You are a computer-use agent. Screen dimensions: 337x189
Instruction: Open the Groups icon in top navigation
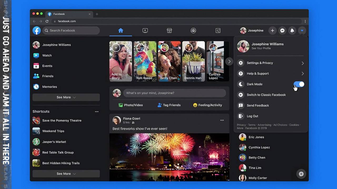(x=194, y=30)
